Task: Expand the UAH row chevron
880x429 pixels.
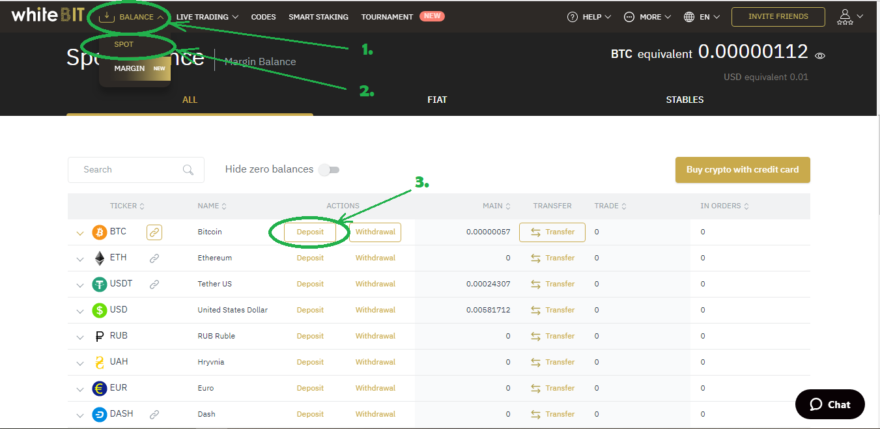Action: pyautogui.click(x=80, y=363)
